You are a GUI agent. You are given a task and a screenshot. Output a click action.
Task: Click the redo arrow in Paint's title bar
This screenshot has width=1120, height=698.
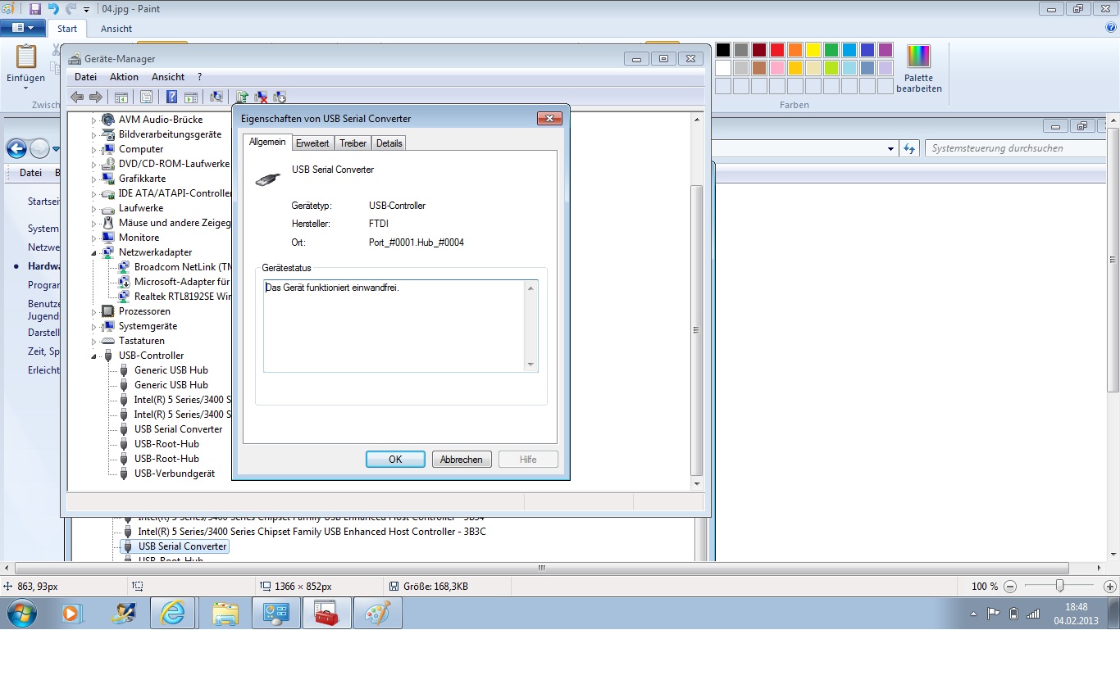[71, 8]
